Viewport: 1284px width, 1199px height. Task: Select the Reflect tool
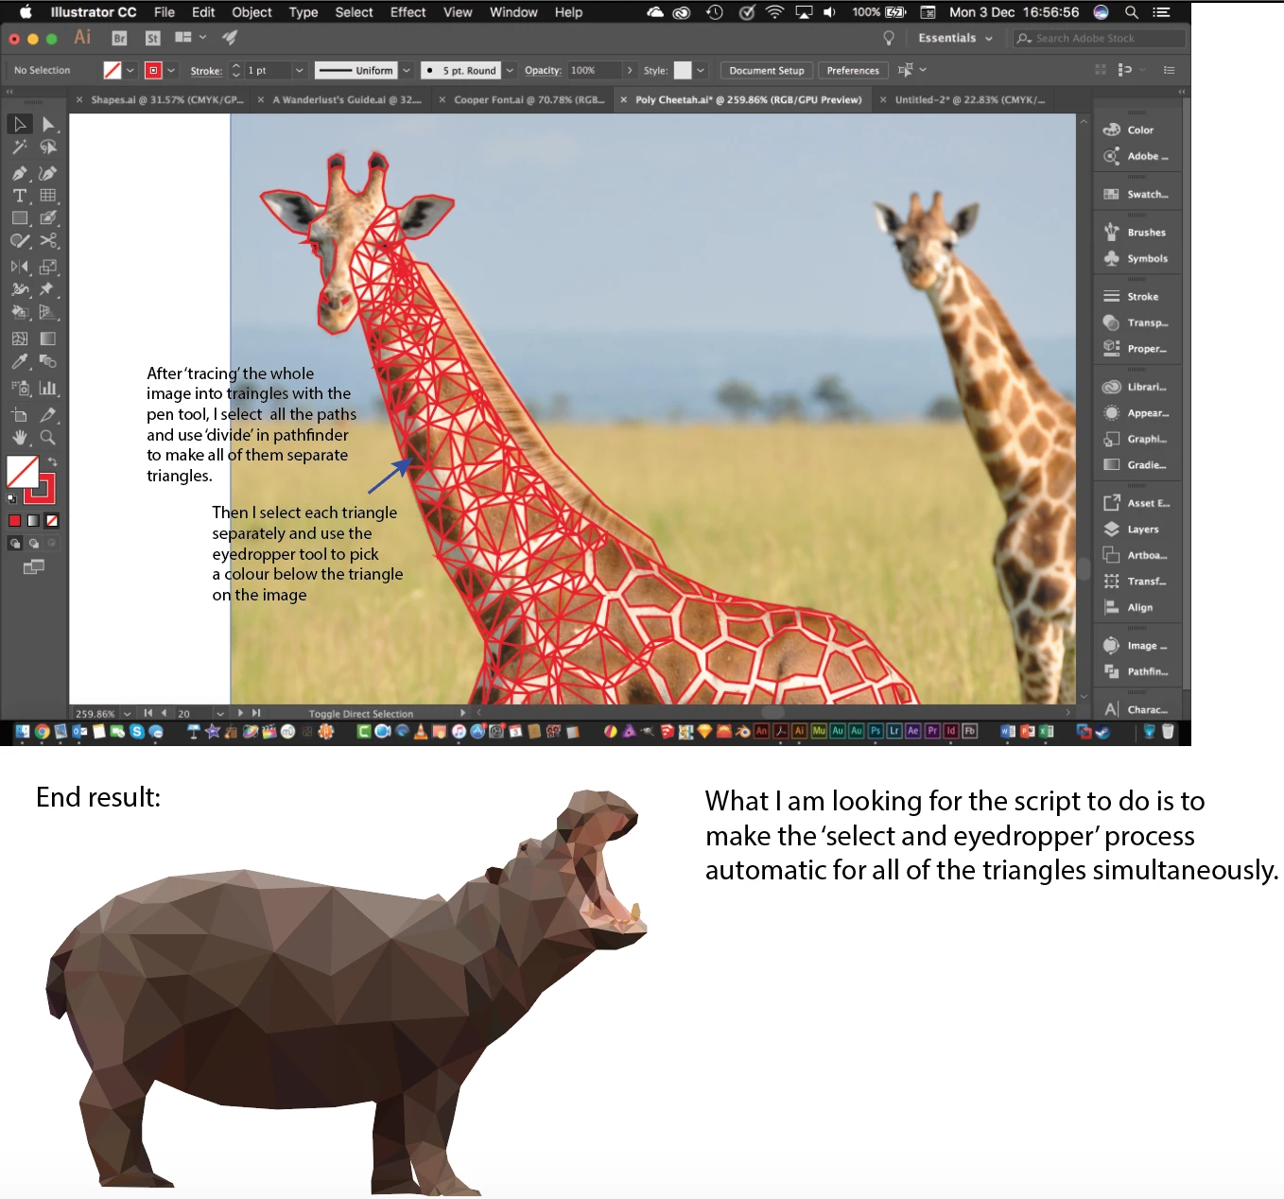[19, 267]
